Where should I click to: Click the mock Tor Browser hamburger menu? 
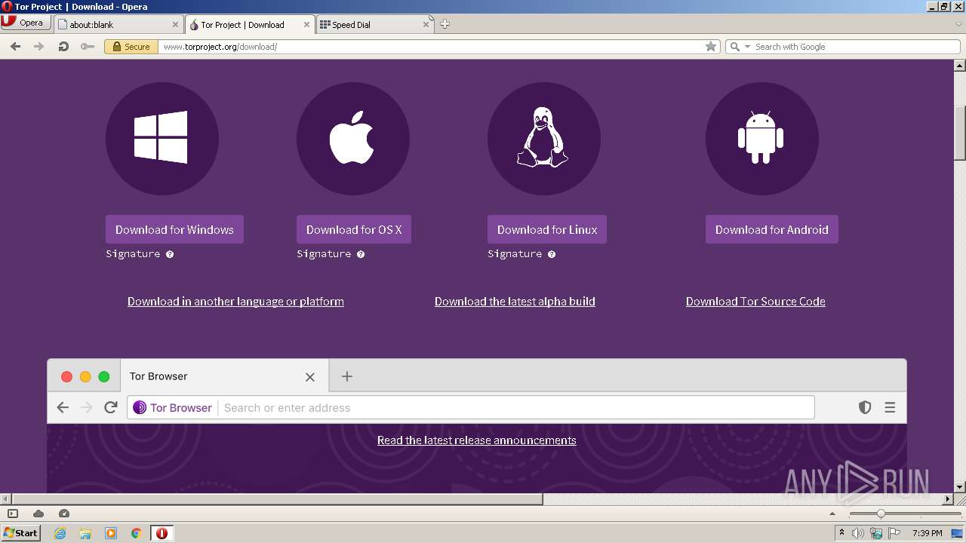point(890,407)
